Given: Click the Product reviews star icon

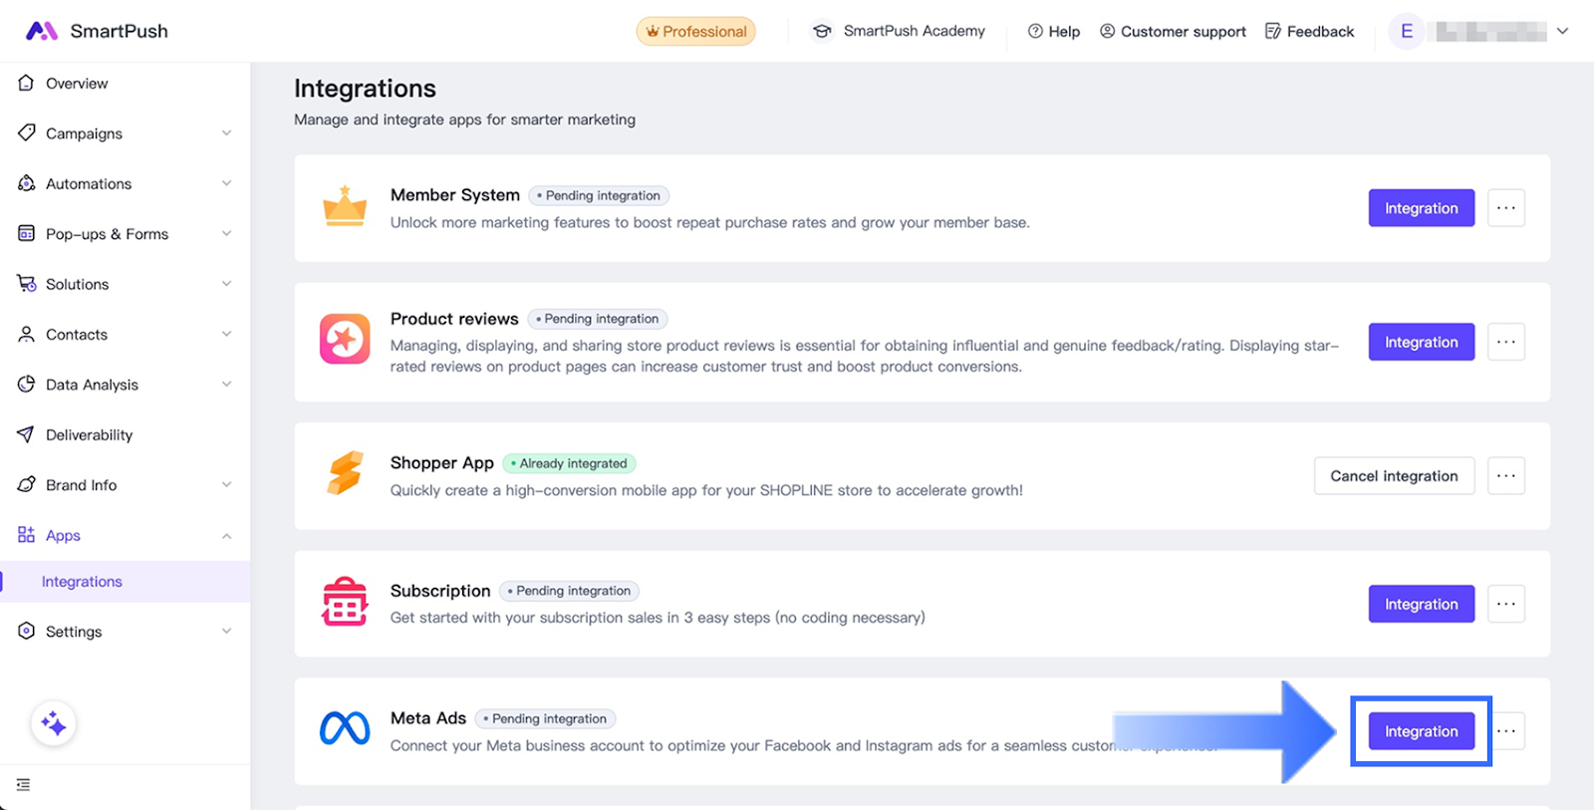Looking at the screenshot, I should tap(345, 340).
